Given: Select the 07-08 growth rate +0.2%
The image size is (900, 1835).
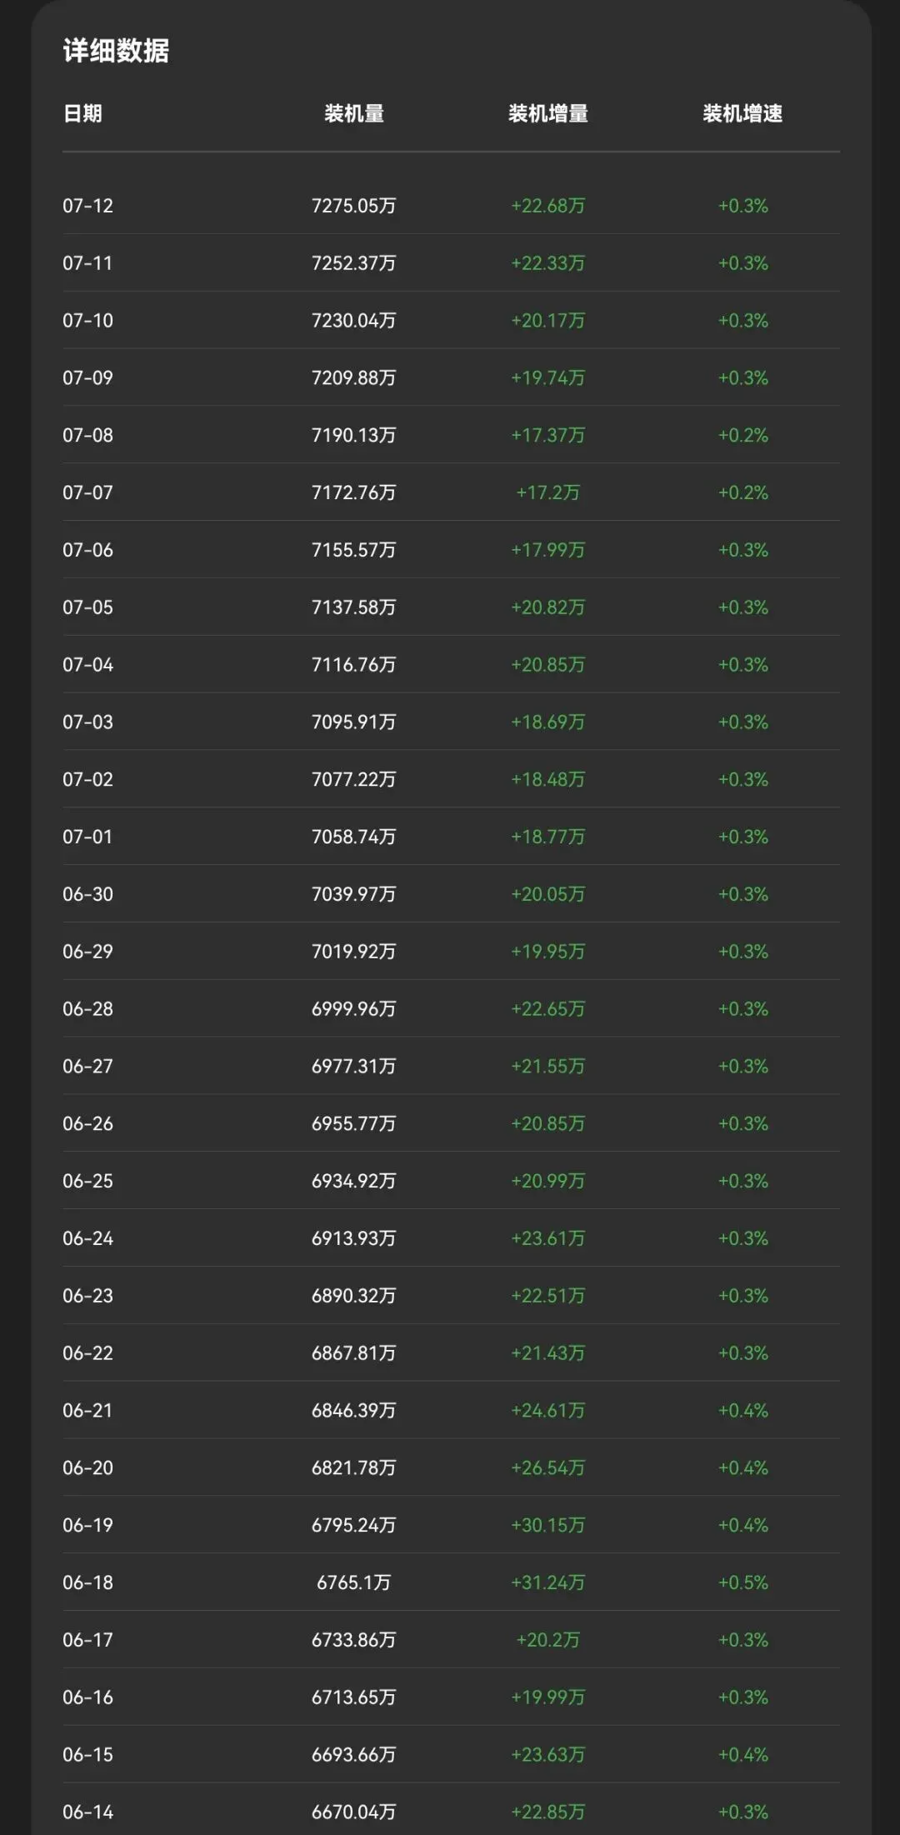Looking at the screenshot, I should tap(743, 435).
